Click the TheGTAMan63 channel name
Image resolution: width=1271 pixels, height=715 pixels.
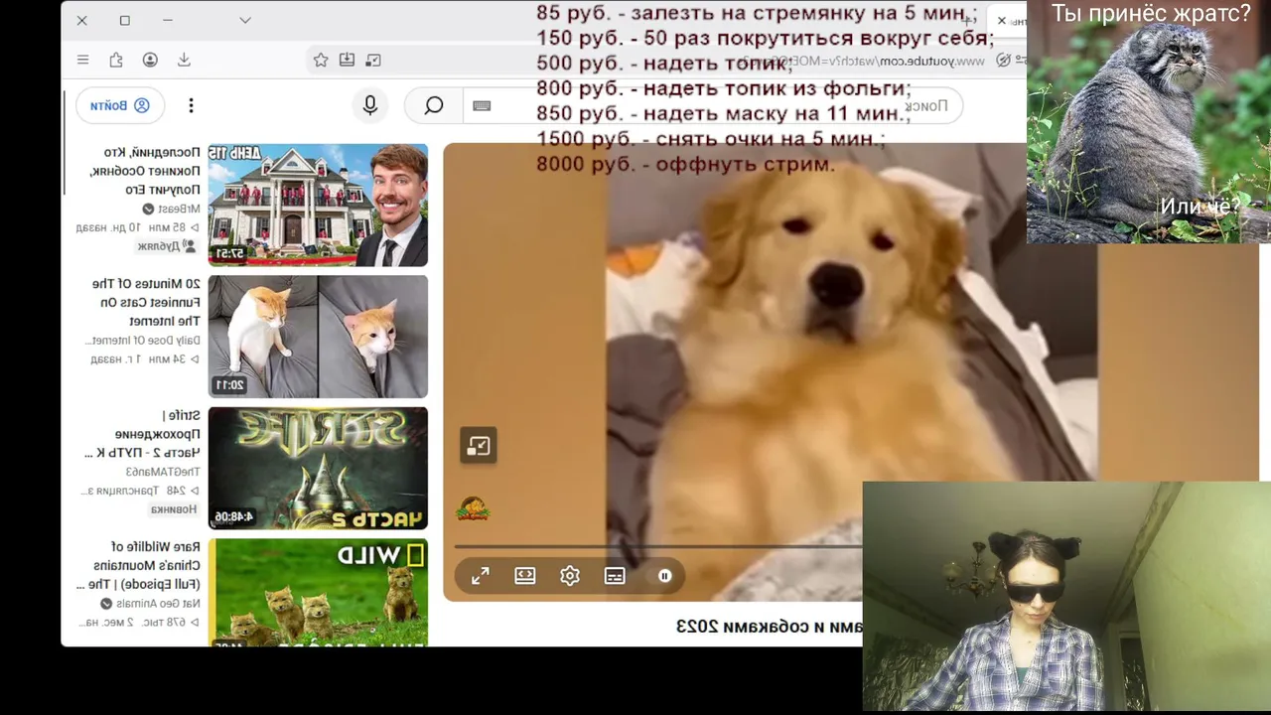point(163,472)
